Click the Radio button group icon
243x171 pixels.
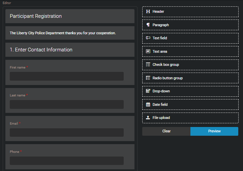tap(148, 78)
